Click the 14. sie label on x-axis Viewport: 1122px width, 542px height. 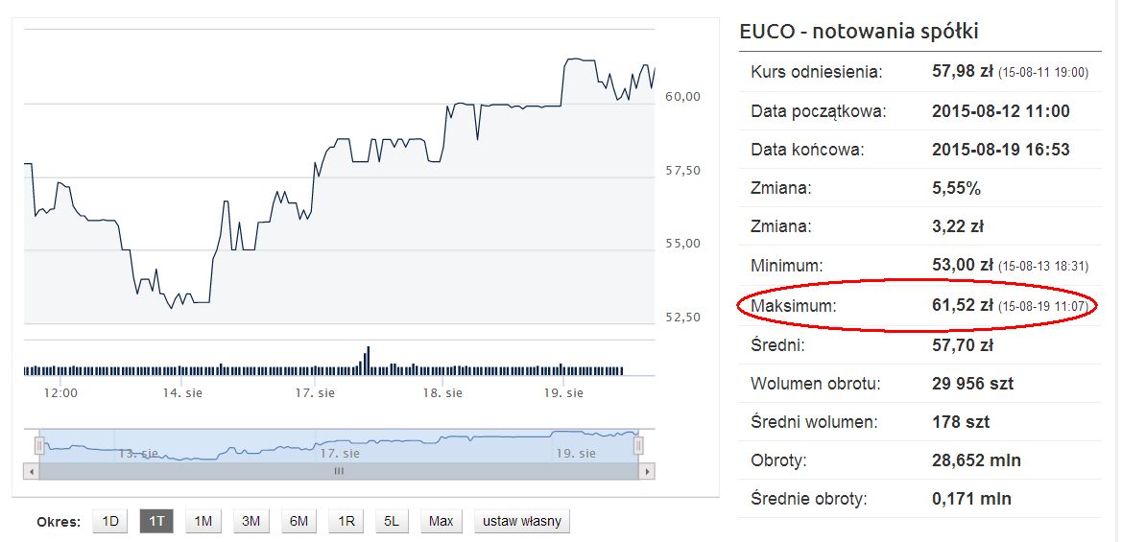pyautogui.click(x=182, y=392)
